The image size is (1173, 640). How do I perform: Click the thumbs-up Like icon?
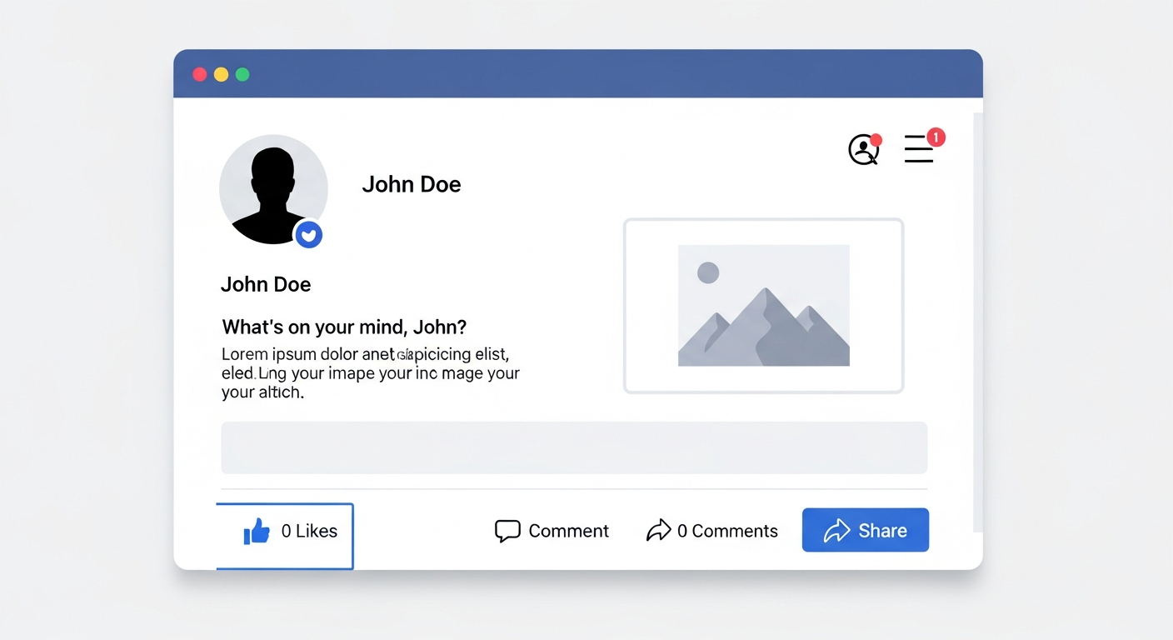tap(257, 530)
